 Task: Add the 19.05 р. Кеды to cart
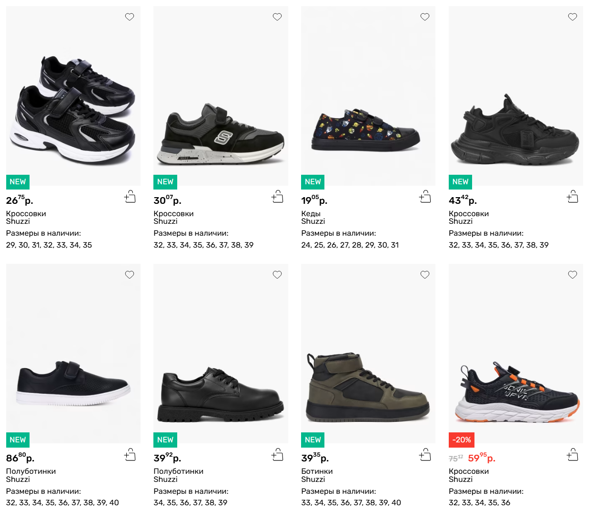coord(425,197)
